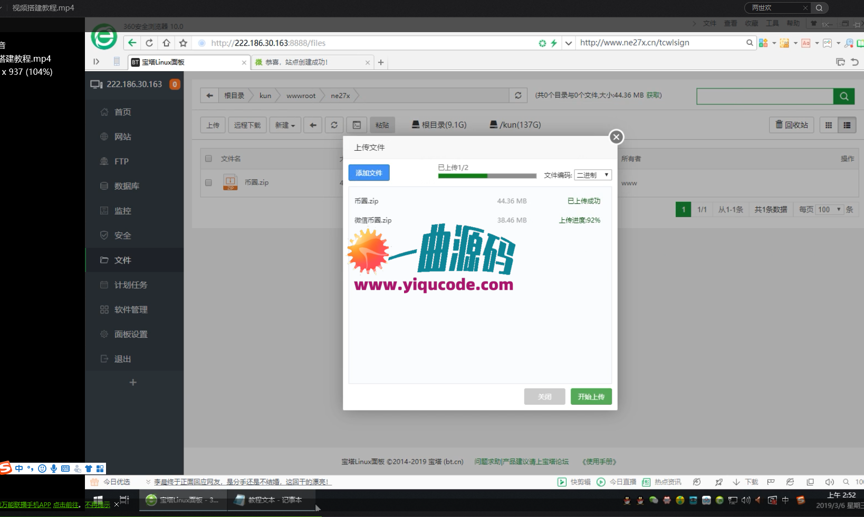Check the checkbox for 币圈.zip row

208,182
